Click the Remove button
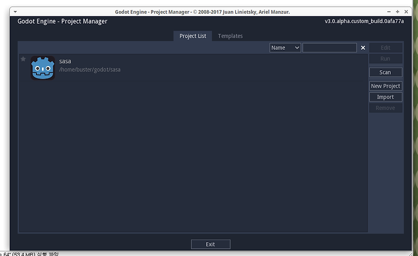 (x=385, y=108)
